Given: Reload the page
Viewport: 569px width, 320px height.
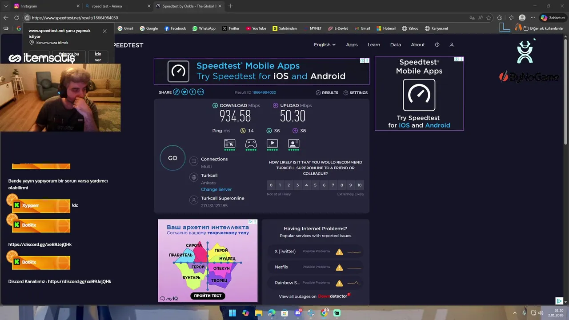Looking at the screenshot, I should [x=16, y=18].
